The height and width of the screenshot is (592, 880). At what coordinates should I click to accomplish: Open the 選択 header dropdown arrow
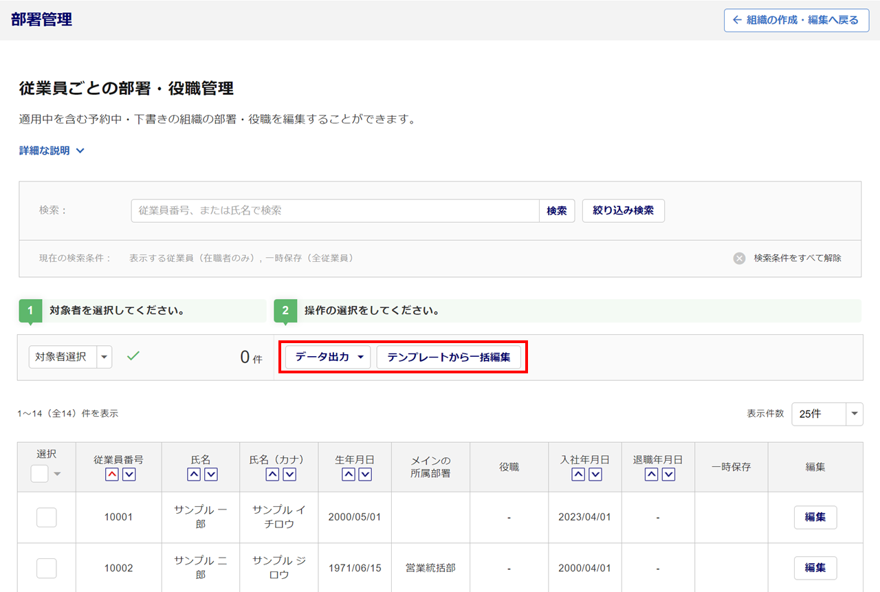click(57, 474)
